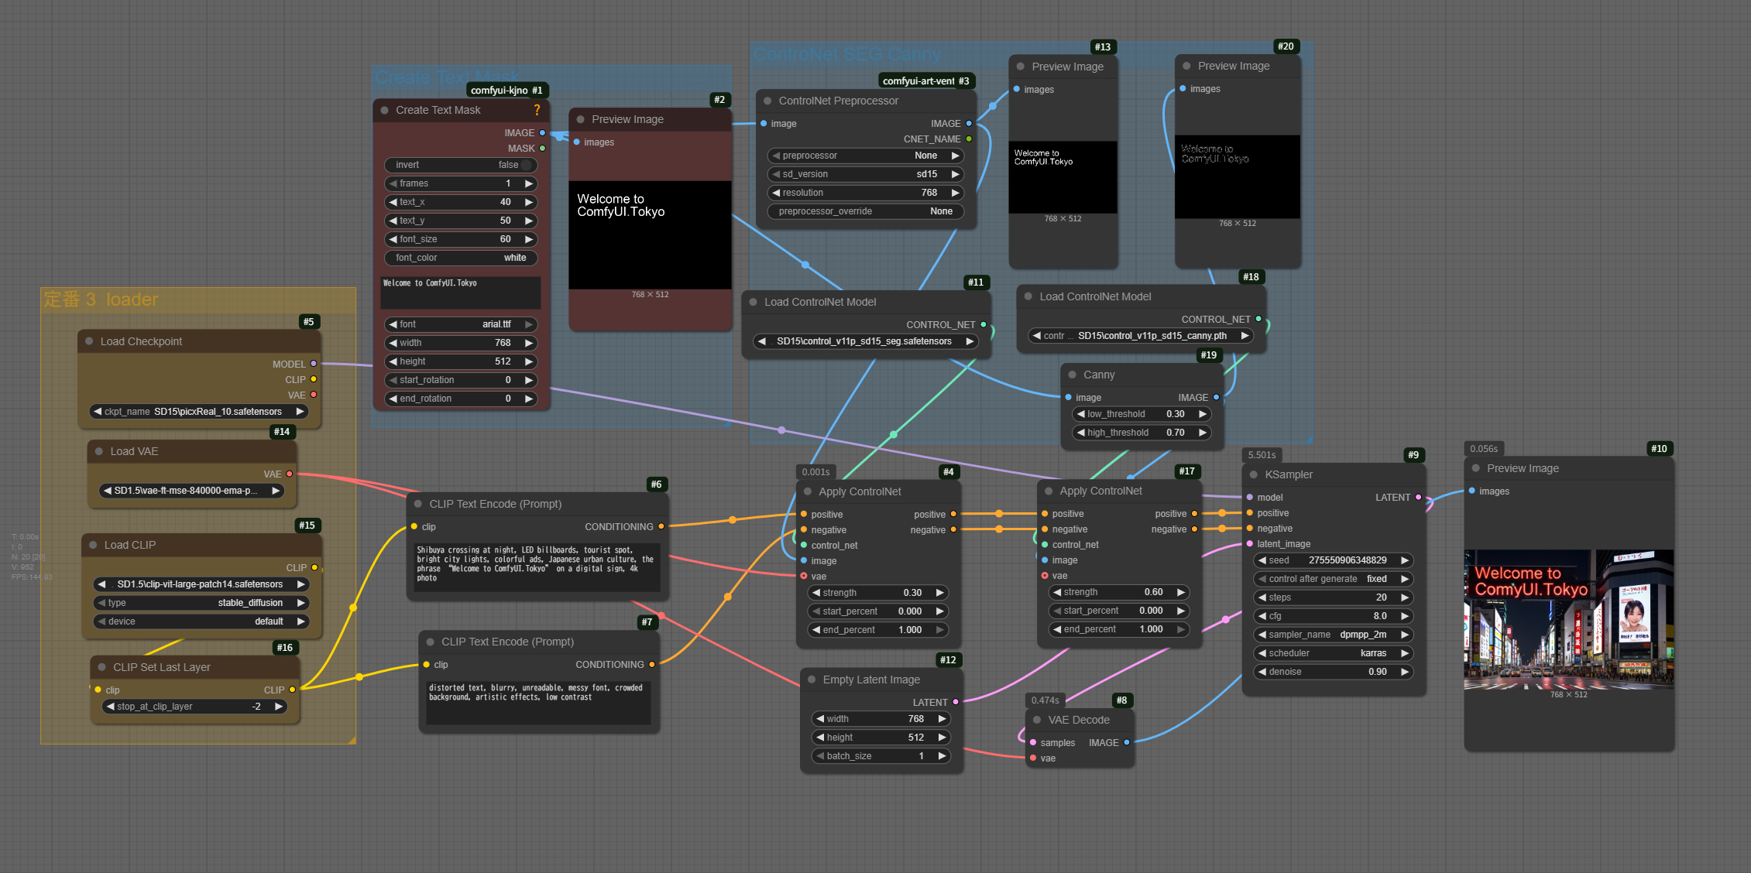Click the help question mark on Create Text Mask

pos(537,110)
